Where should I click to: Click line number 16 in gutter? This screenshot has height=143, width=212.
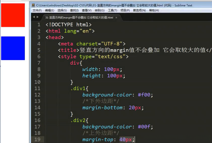click(x=37, y=120)
